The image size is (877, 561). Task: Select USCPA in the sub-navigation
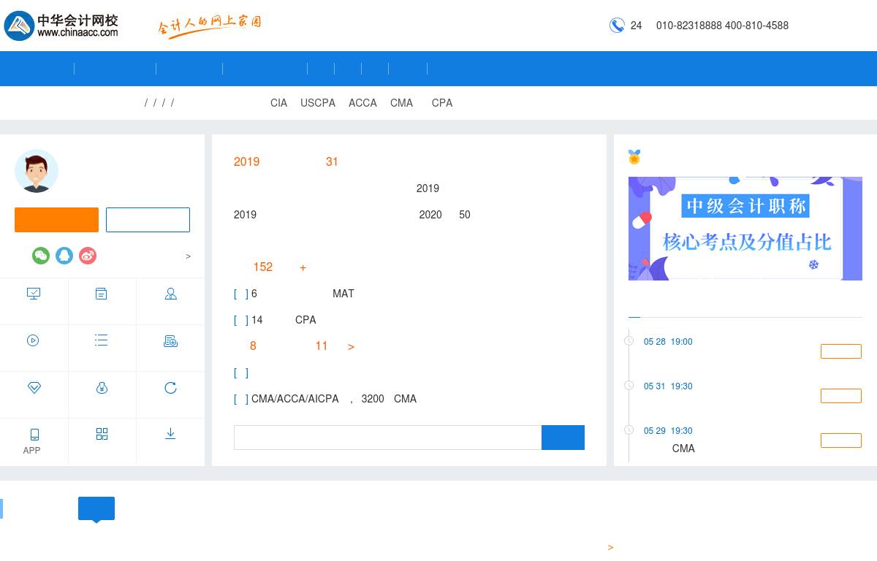coord(318,103)
